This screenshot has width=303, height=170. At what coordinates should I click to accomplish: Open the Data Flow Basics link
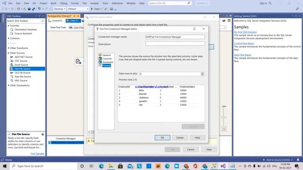point(242,55)
